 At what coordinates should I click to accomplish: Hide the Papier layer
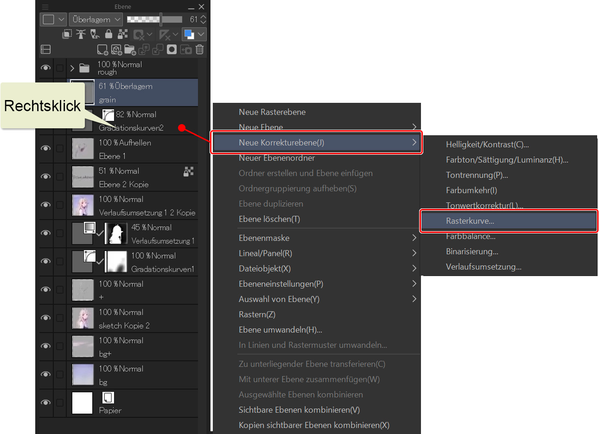click(x=45, y=403)
